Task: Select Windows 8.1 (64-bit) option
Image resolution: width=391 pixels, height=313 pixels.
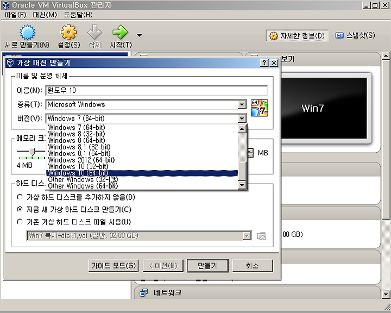Action: point(142,153)
